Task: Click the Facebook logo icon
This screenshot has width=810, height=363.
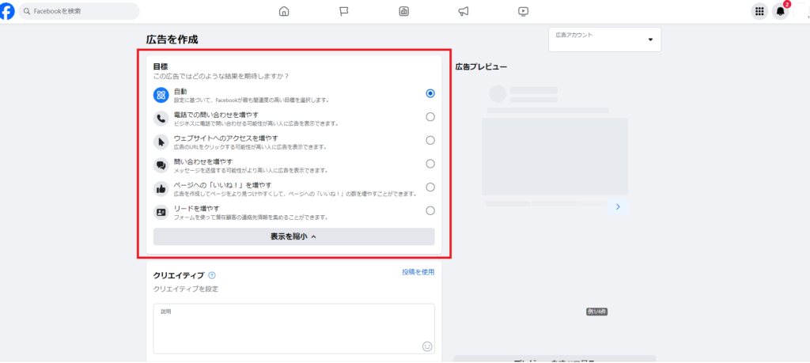Action: click(x=7, y=11)
